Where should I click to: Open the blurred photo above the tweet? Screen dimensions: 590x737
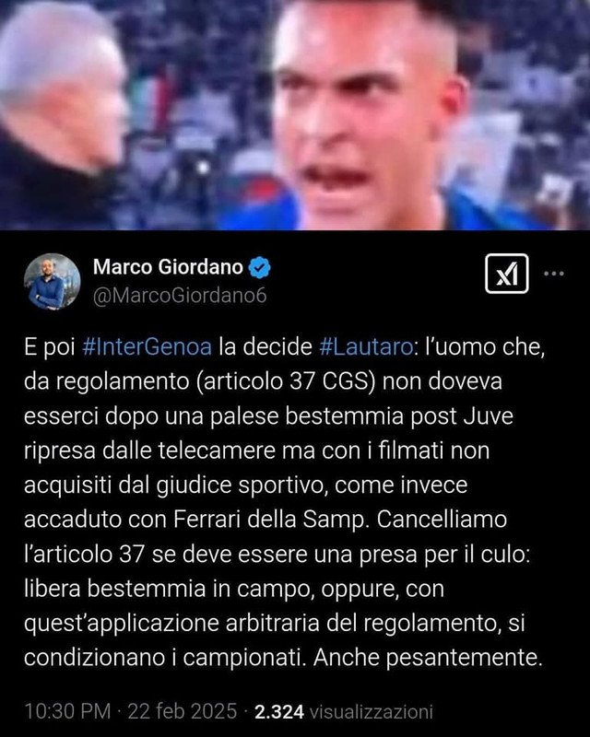pyautogui.click(x=295, y=114)
